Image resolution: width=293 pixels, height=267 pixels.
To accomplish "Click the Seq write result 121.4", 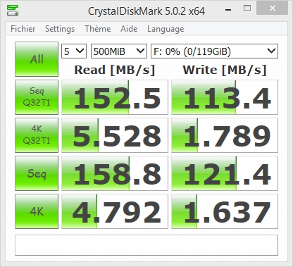I will pos(225,173).
